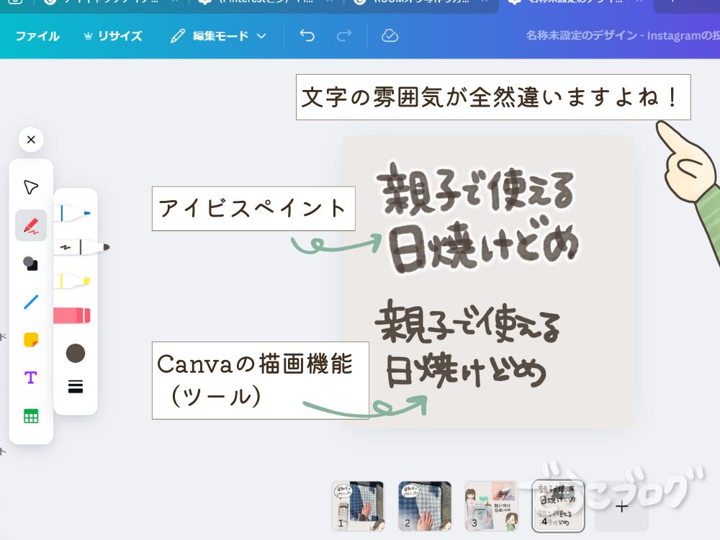Viewport: 720px width, 540px height.
Task: Close the drawing toolbar with X
Action: pyautogui.click(x=31, y=139)
